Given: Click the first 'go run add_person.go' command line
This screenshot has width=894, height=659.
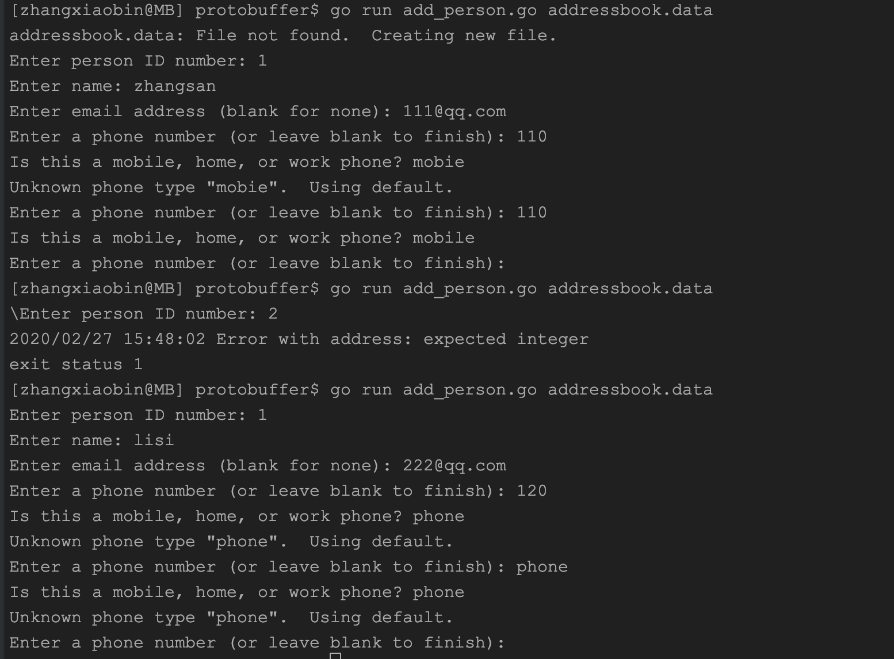Looking at the screenshot, I should click(x=361, y=11).
